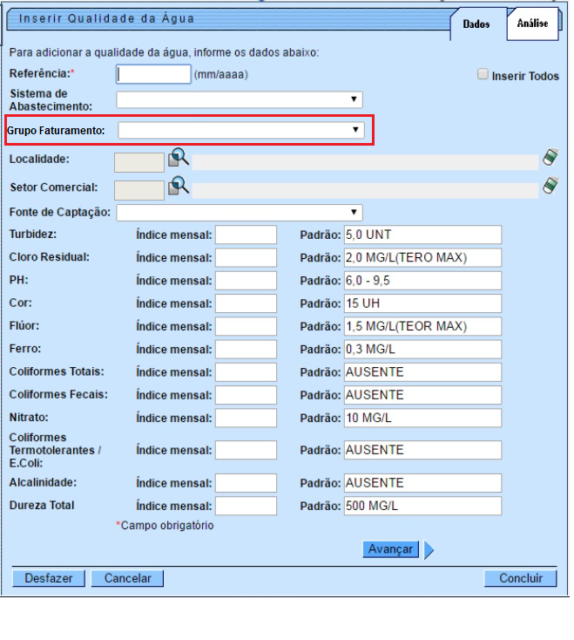Click the Turbidez Índice mensal field
Viewport: 574px width, 640px height.
pos(246,235)
